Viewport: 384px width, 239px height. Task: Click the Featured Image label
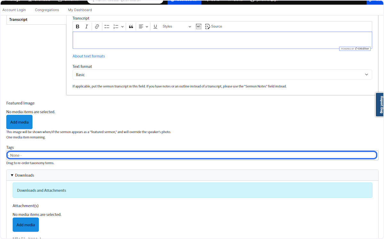click(20, 103)
